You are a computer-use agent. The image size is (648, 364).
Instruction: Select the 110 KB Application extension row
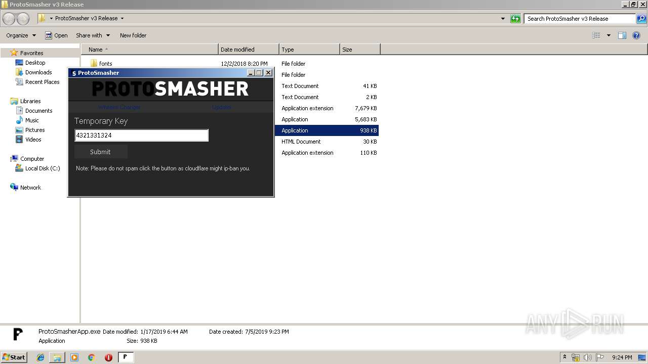pos(327,153)
